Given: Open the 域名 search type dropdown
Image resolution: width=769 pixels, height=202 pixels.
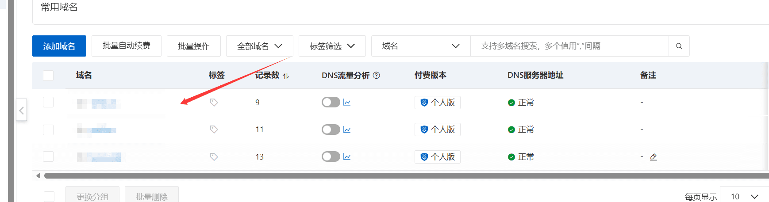Looking at the screenshot, I should (420, 46).
